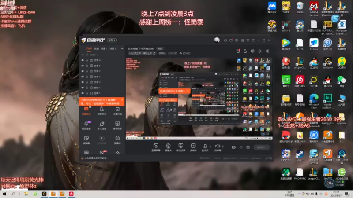The width and height of the screenshot is (353, 198).
Task: Mute the 麦克风 microphone
Action: pos(205,147)
